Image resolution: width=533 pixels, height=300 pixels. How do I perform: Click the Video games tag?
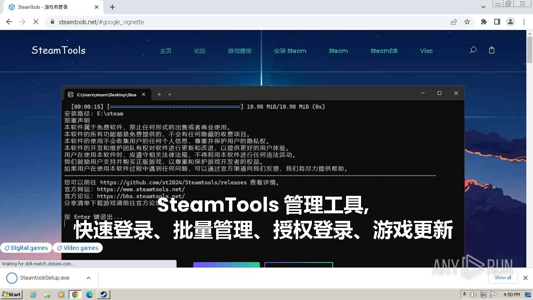[x=77, y=248]
